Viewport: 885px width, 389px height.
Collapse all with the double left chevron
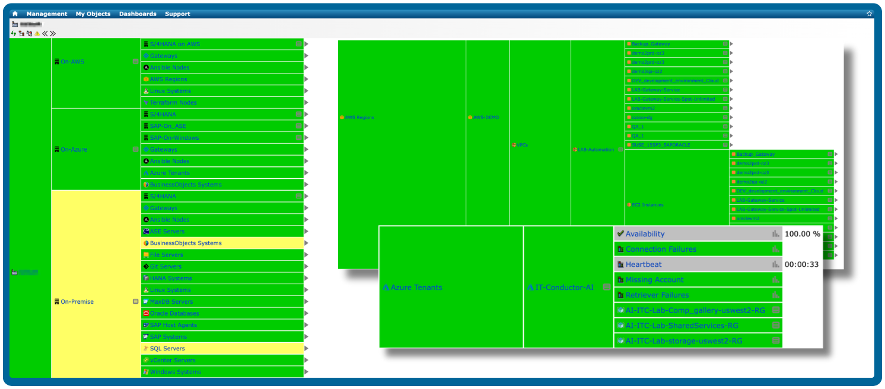(45, 34)
